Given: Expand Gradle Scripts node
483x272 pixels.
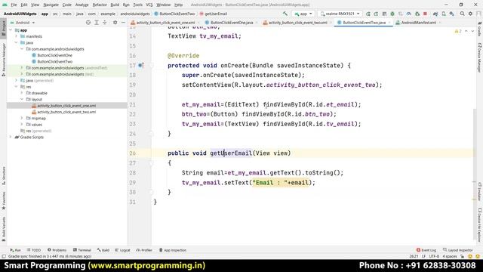Looking at the screenshot, I should (11, 137).
